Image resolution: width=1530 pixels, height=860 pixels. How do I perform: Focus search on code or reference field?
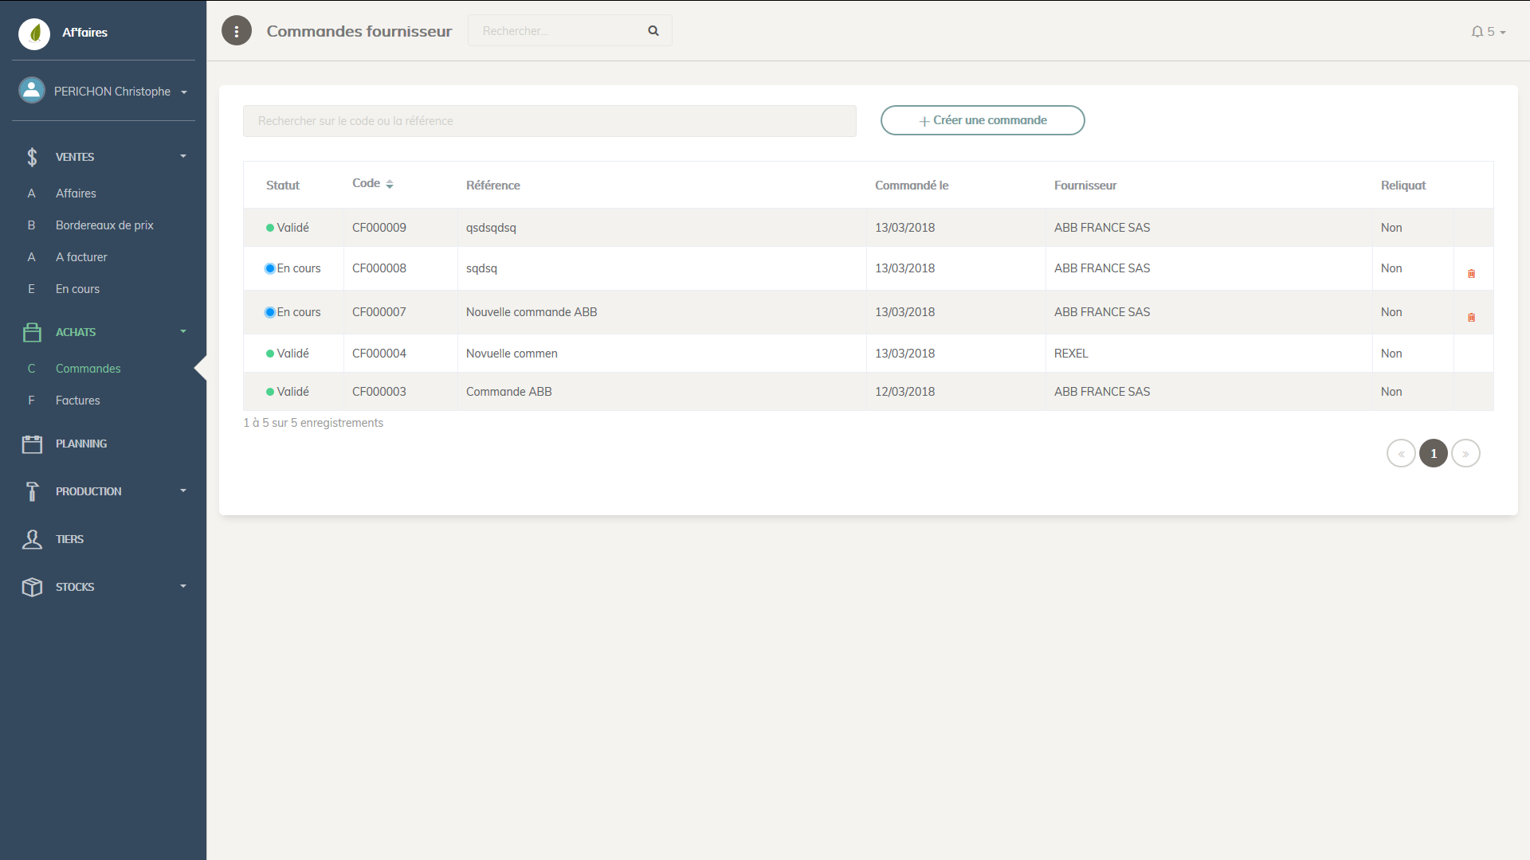[x=550, y=121]
